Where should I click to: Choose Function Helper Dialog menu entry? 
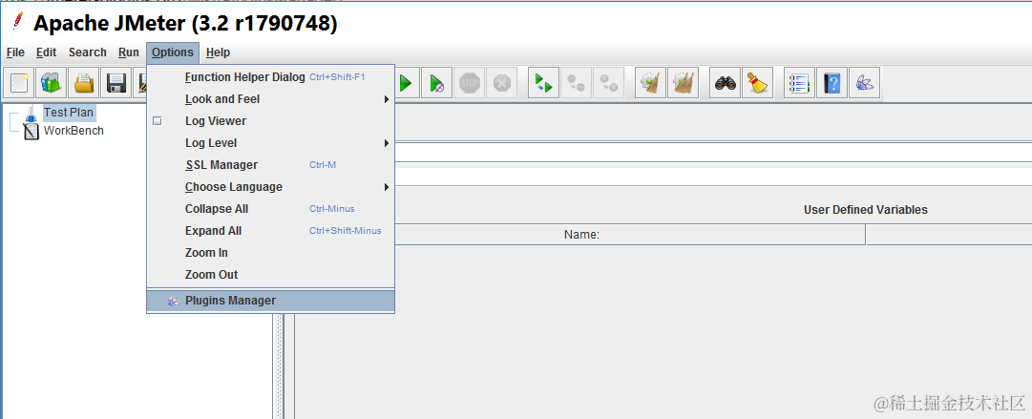click(270, 77)
